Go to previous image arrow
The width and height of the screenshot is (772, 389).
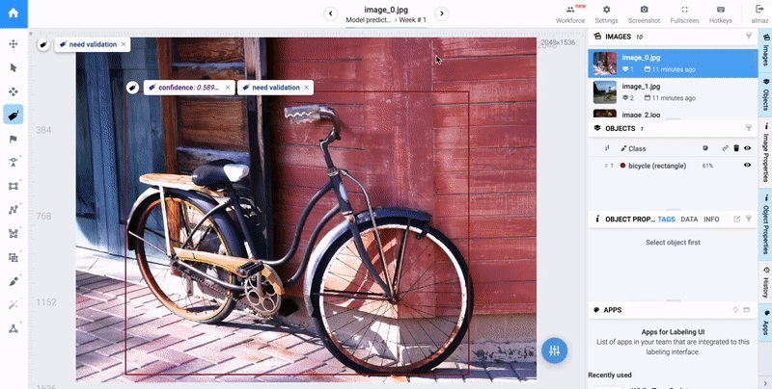coord(330,13)
